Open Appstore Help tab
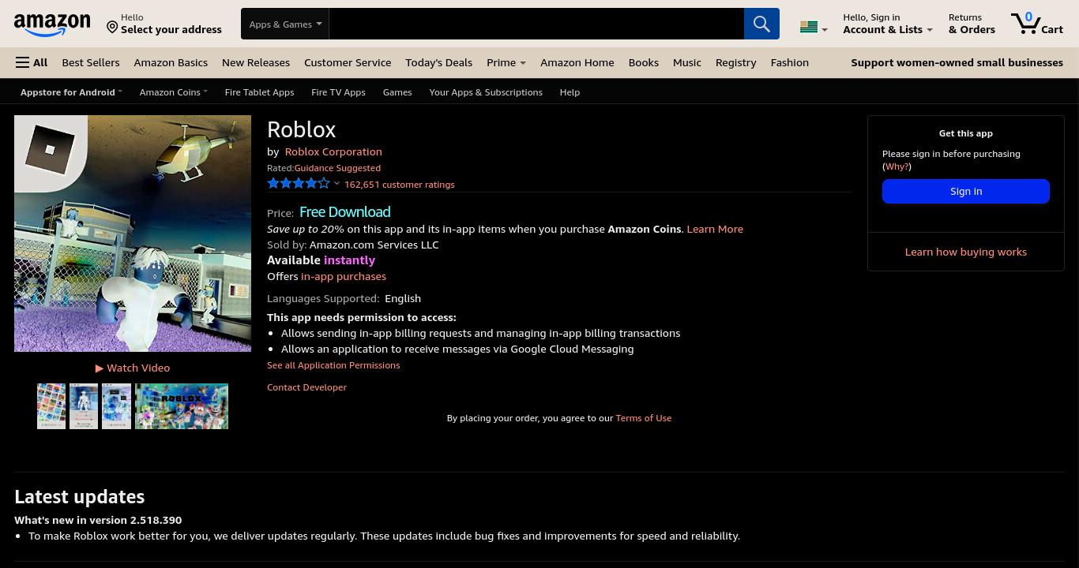This screenshot has width=1079, height=568. click(x=570, y=92)
